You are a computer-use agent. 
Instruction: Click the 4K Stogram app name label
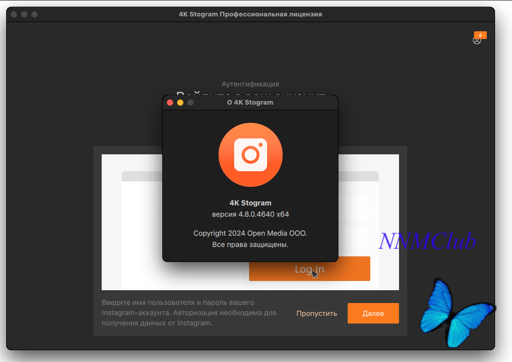[251, 203]
